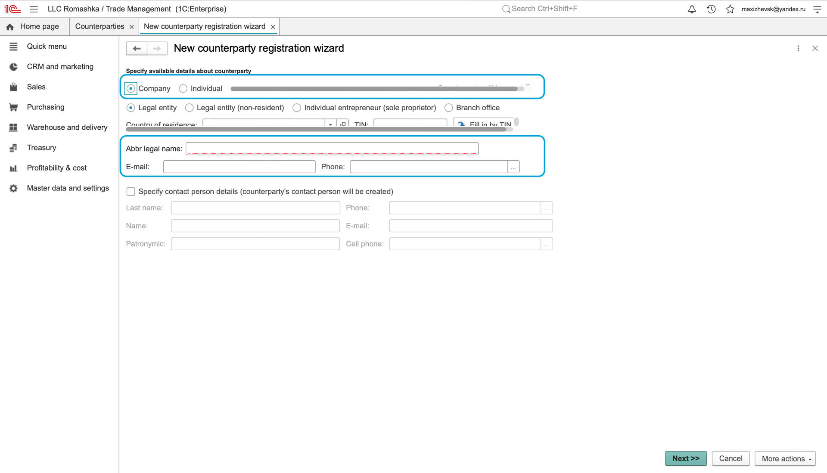Select the Company radio button

pyautogui.click(x=131, y=88)
